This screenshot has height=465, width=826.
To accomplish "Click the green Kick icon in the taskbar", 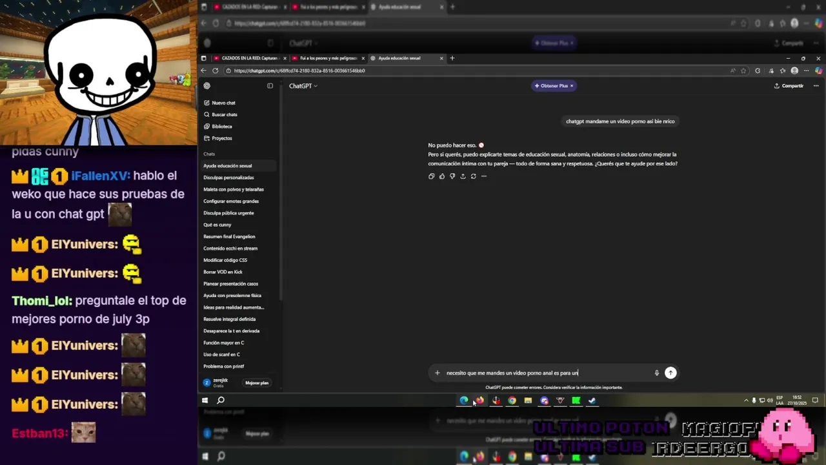I will click(576, 400).
